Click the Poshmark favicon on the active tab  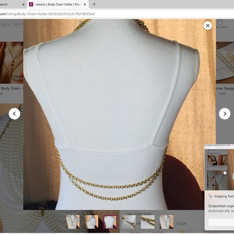click(x=31, y=4)
